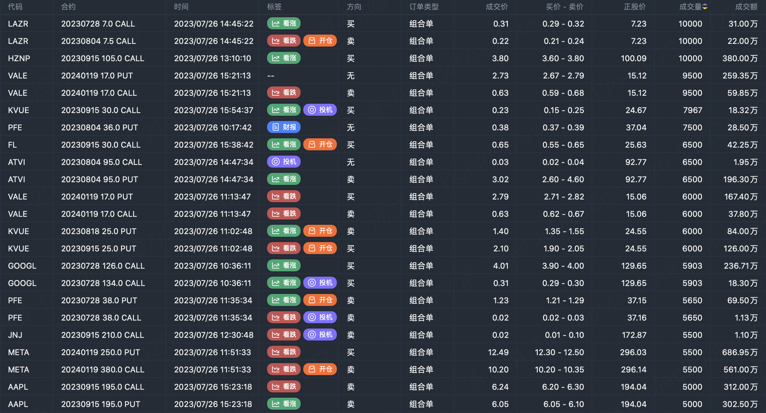The height and width of the screenshot is (413, 766).
Task: Click 投机 tag in KVUE 30.0 CALL row
Action: 320,110
